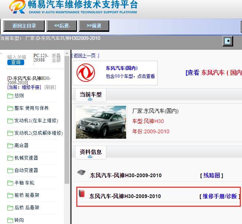The image size is (242, 224).
Task: Click the 风神H30 car thumbnail
Action: point(101,122)
